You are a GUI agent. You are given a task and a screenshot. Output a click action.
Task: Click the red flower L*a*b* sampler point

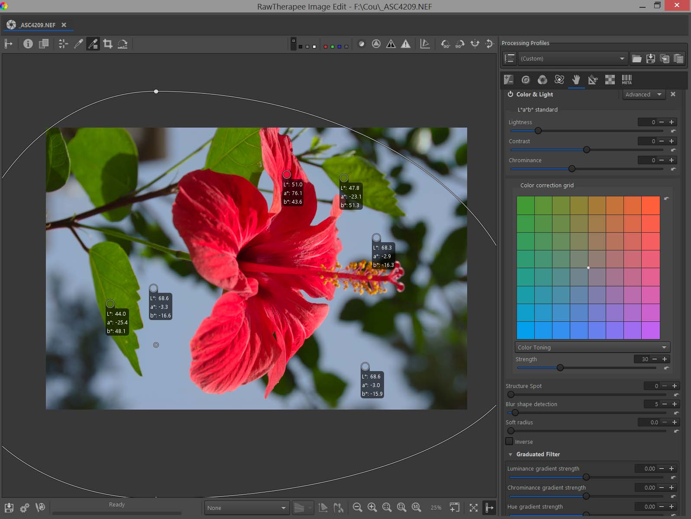[287, 174]
